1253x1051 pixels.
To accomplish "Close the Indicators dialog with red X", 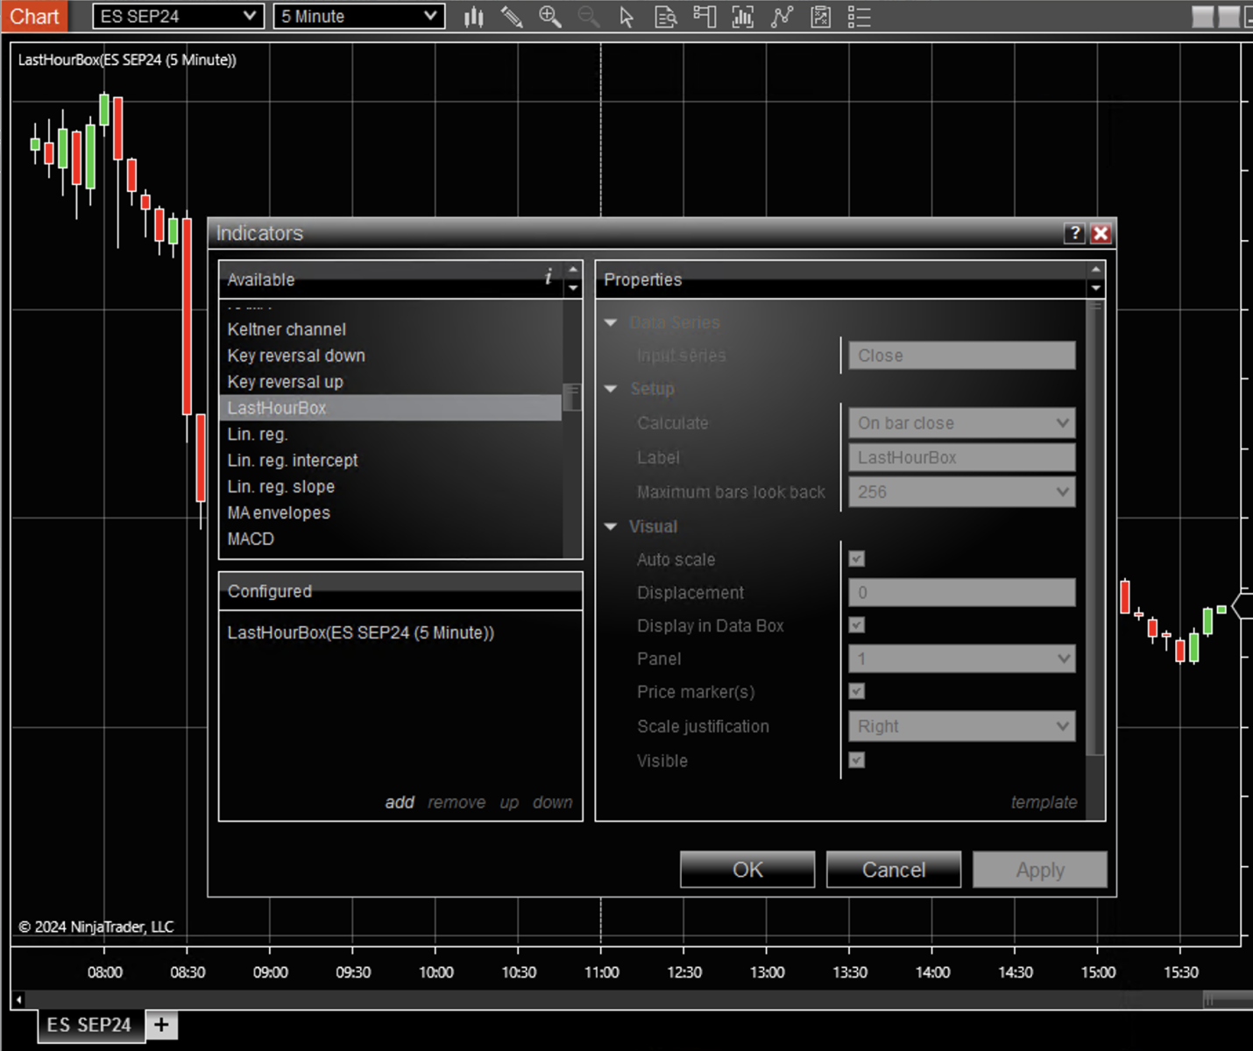I will click(x=1101, y=233).
